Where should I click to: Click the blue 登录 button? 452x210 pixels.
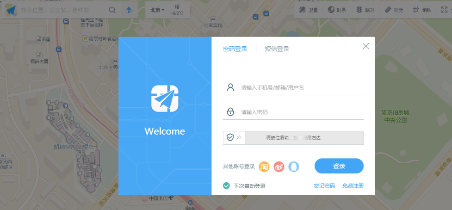(x=339, y=166)
